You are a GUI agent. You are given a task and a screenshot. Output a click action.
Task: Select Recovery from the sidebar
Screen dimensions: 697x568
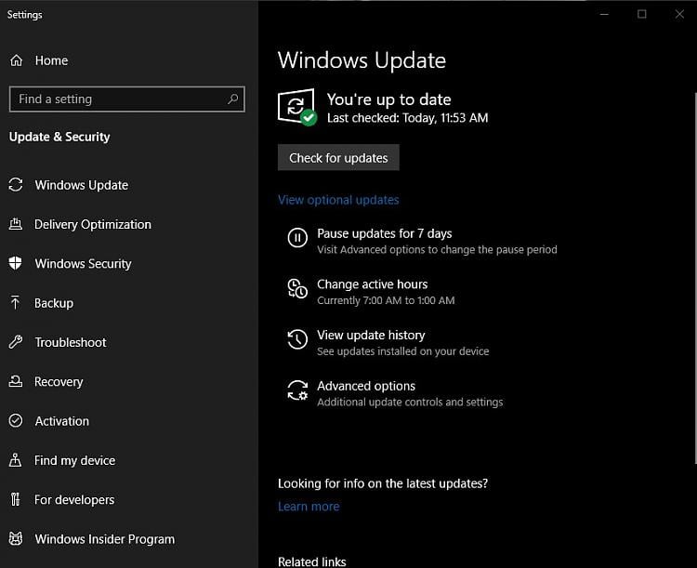(59, 382)
